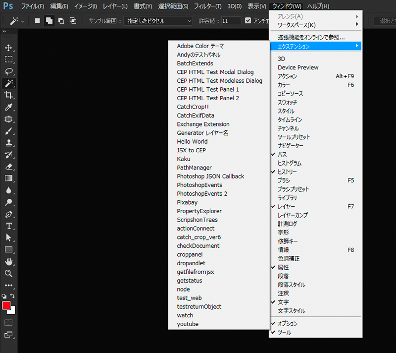Click the white background color swatch

[13, 311]
